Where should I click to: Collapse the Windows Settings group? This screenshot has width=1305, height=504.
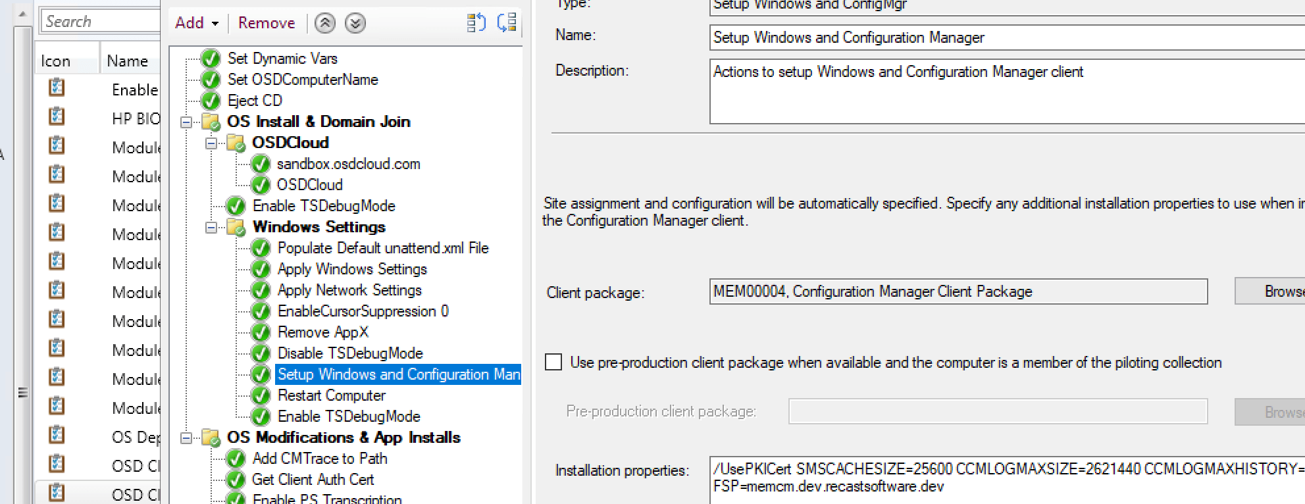pos(211,227)
